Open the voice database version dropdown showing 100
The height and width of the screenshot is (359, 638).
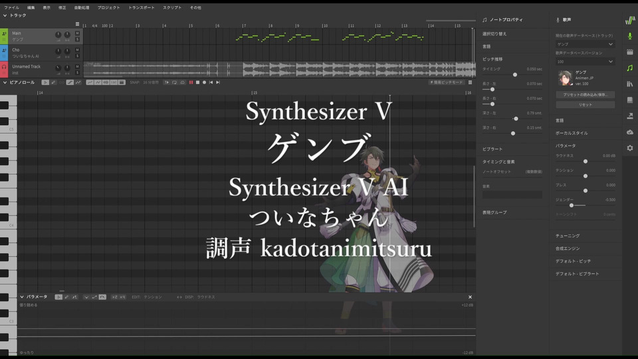pyautogui.click(x=585, y=61)
